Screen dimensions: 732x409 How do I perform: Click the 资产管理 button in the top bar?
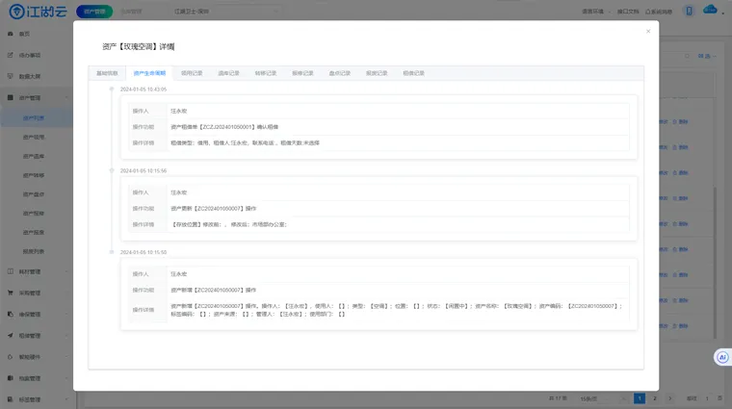click(x=93, y=11)
